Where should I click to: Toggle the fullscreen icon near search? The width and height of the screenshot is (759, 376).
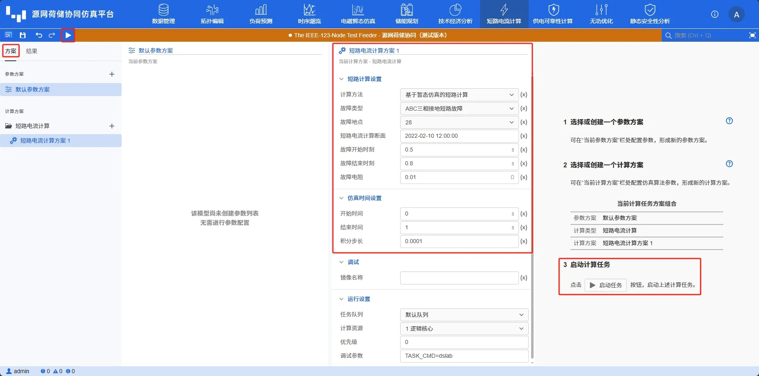[x=752, y=35]
